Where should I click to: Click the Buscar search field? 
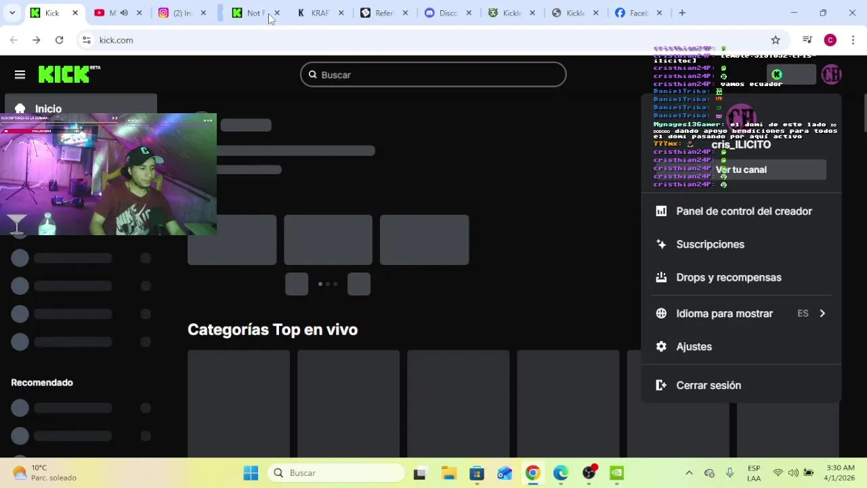[433, 75]
